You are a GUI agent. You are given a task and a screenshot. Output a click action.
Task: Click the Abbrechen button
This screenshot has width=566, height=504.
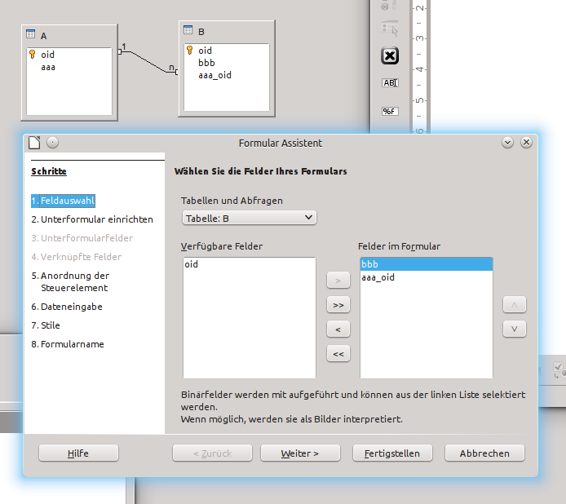[x=484, y=453]
